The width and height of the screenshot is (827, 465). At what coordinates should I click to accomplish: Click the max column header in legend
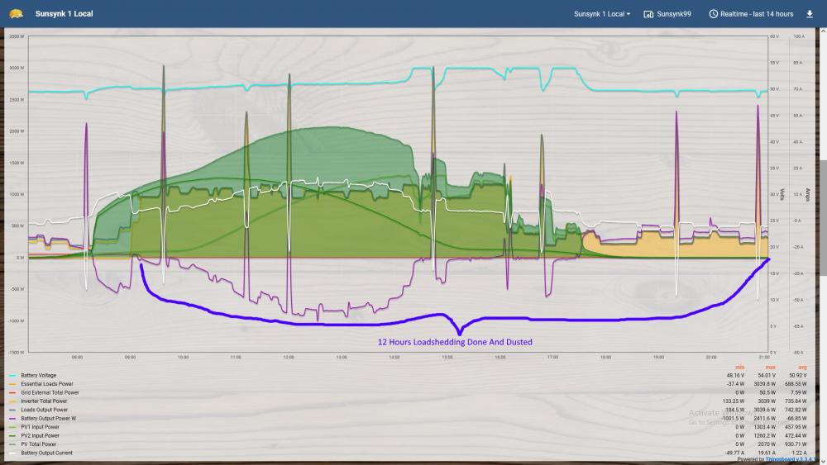tap(771, 367)
